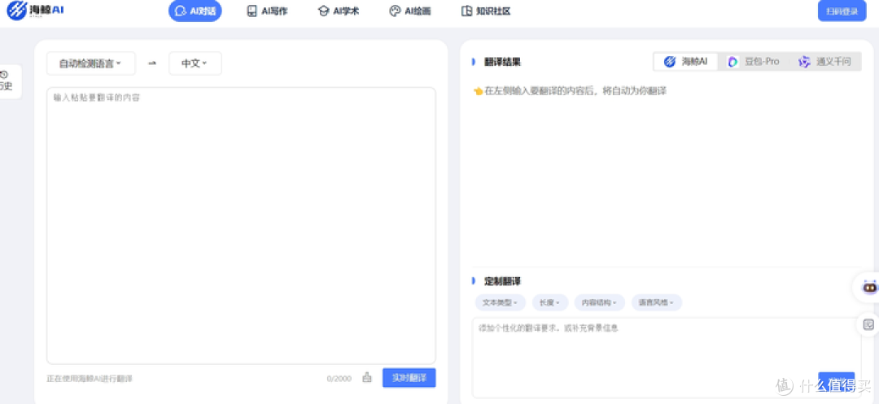The width and height of the screenshot is (879, 404).
Task: Click the 翻译结果 heading
Action: 502,62
